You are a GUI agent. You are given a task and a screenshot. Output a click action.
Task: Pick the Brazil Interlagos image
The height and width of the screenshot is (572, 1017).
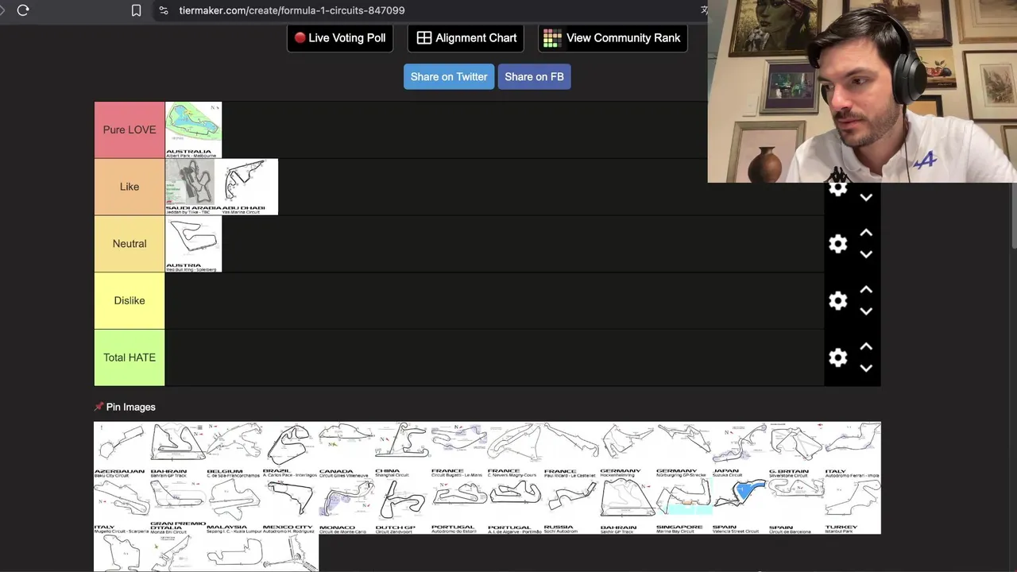click(x=291, y=450)
